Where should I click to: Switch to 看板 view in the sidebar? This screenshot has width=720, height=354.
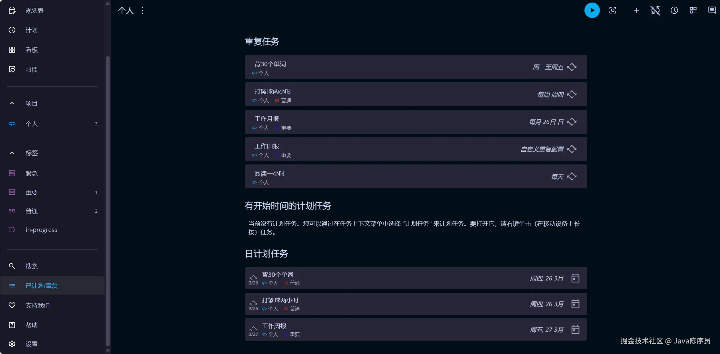click(31, 50)
